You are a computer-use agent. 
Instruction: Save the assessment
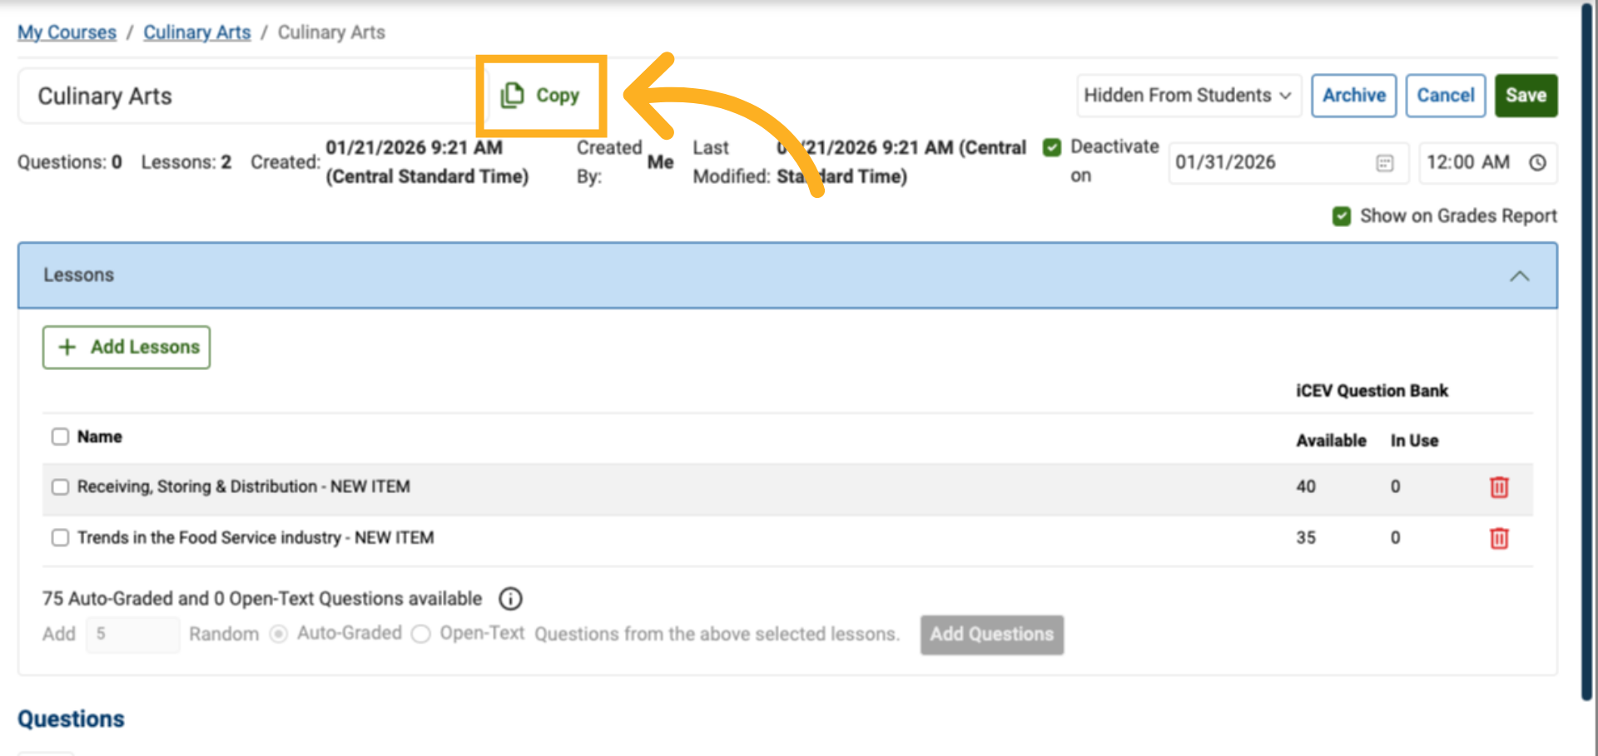pyautogui.click(x=1526, y=96)
